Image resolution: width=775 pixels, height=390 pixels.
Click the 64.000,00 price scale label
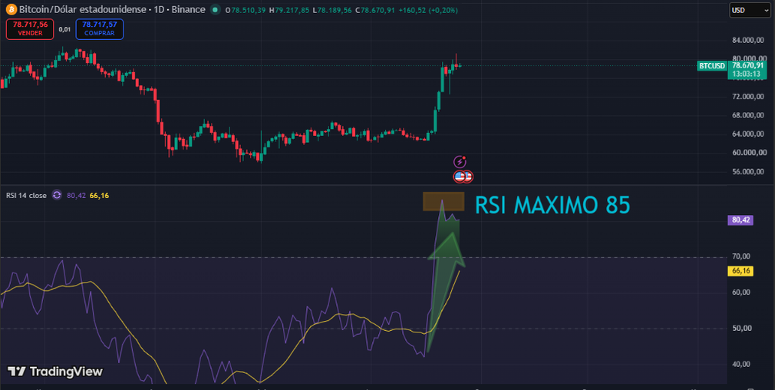pos(748,134)
